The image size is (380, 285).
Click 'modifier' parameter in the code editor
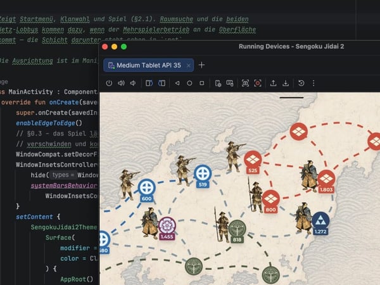click(75, 248)
